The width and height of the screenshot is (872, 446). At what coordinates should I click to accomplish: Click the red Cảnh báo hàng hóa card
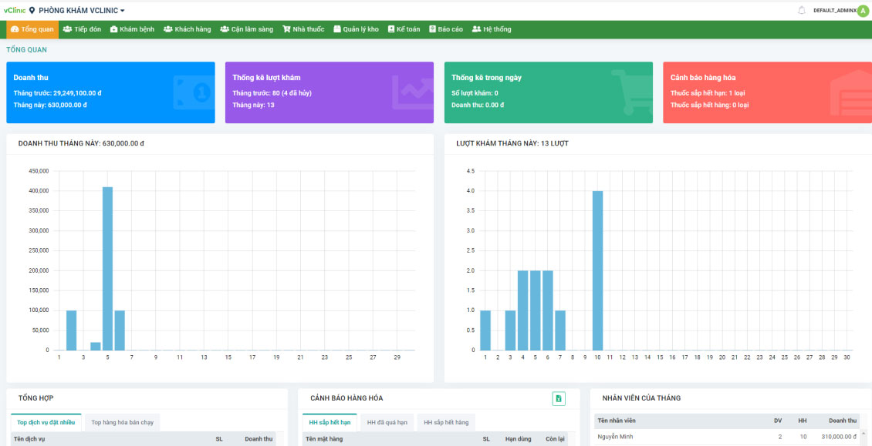767,92
